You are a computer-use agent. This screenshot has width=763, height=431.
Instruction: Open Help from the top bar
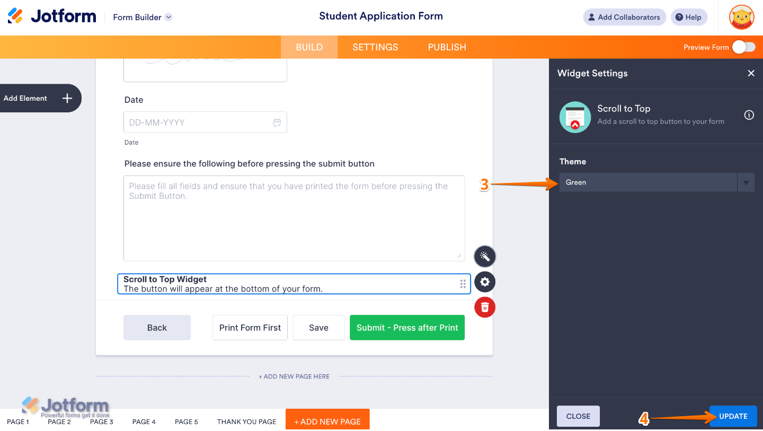point(689,17)
